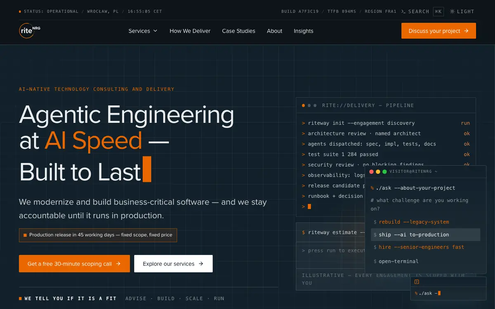The height and width of the screenshot is (309, 495).
Task: Click the Discuss your project button
Action: [438, 31]
